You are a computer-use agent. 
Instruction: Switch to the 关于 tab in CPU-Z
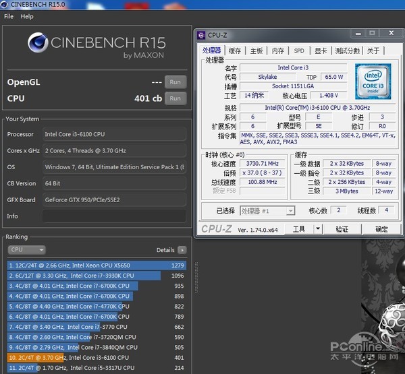[x=373, y=51]
